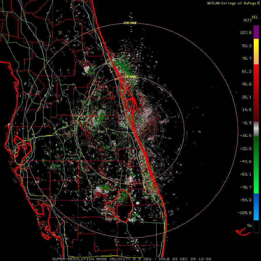
Task: Pick the purple band of the color bar
Action: tap(256, 32)
